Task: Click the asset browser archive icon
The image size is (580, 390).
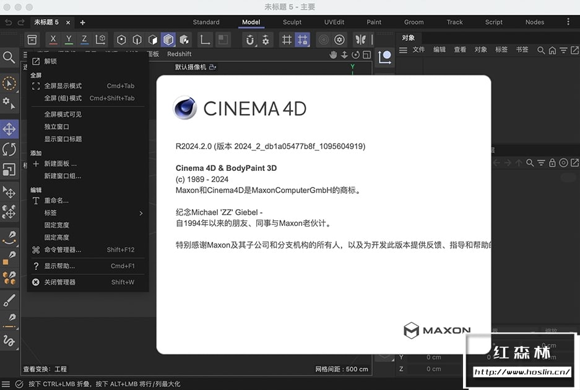Action: (x=32, y=40)
